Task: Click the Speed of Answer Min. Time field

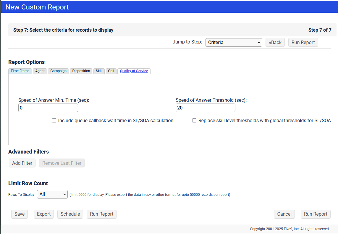Action: point(48,108)
